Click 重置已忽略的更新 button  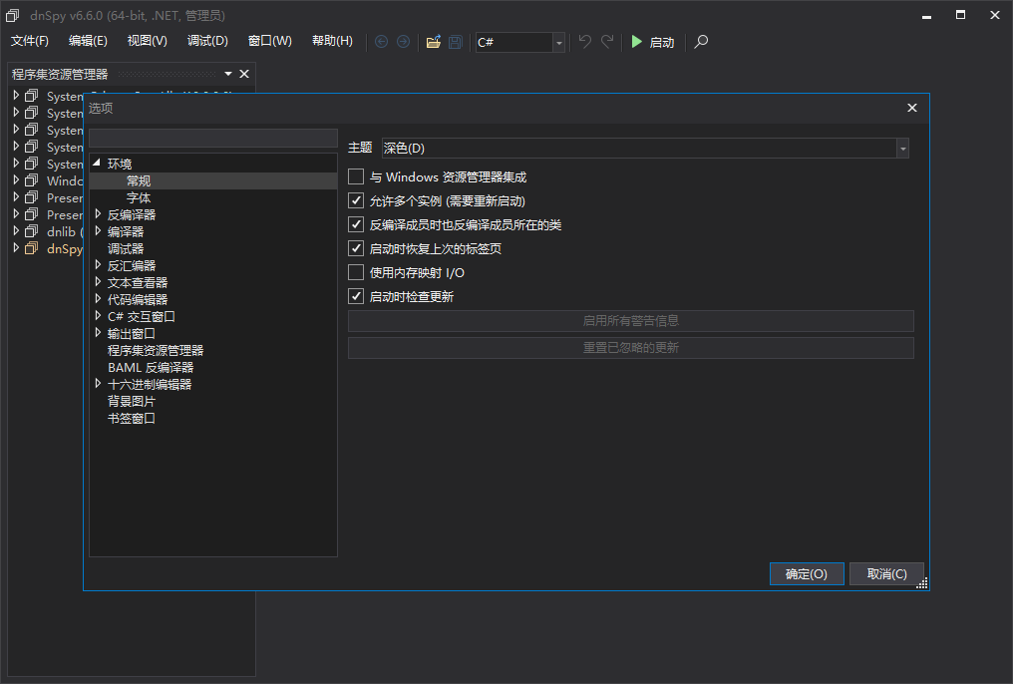[630, 348]
